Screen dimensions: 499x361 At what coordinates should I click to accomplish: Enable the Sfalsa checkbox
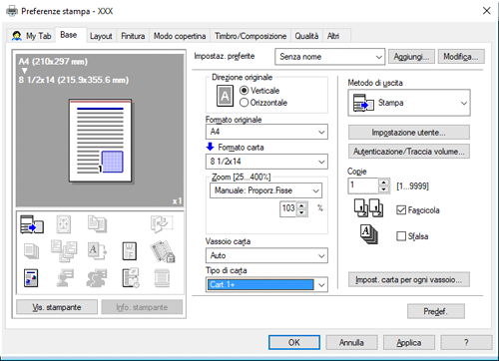(x=401, y=236)
